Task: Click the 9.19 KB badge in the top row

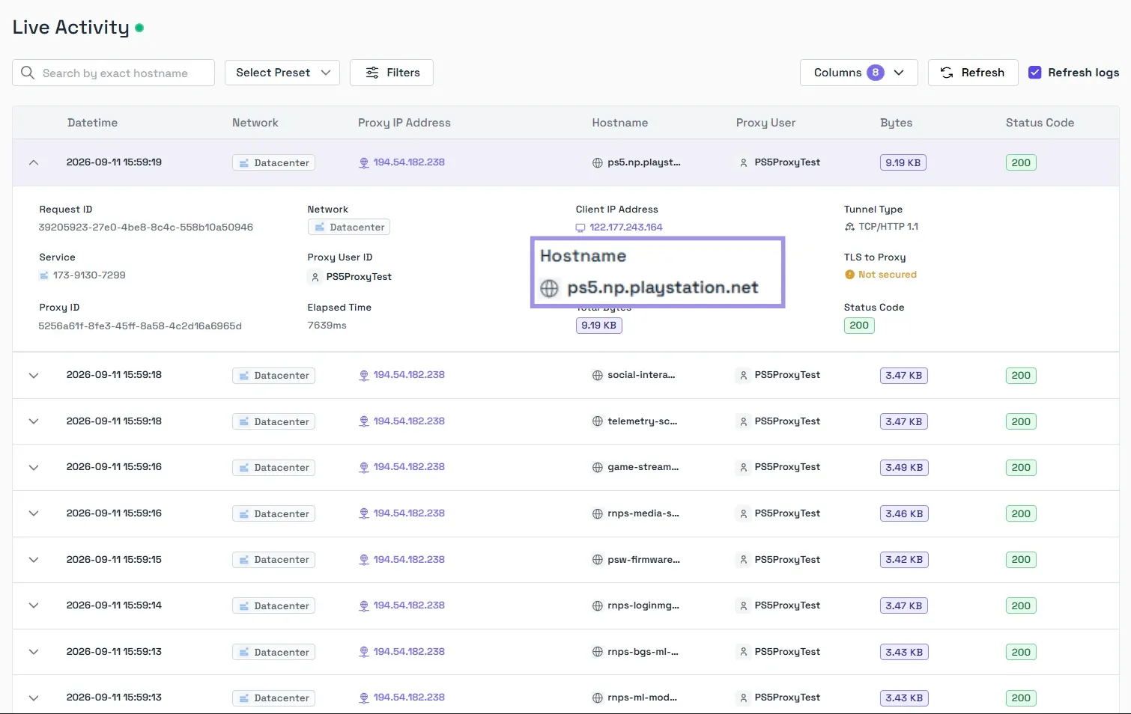Action: click(903, 162)
